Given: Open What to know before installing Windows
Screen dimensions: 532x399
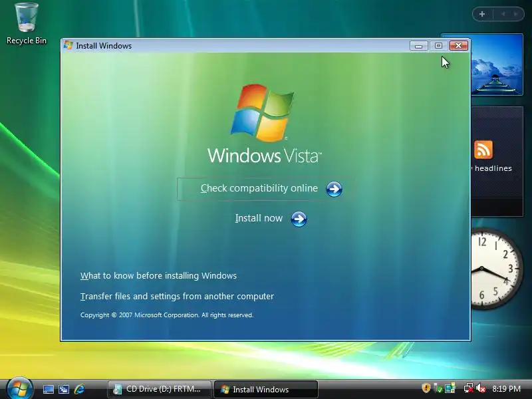Looking at the screenshot, I should (x=158, y=275).
